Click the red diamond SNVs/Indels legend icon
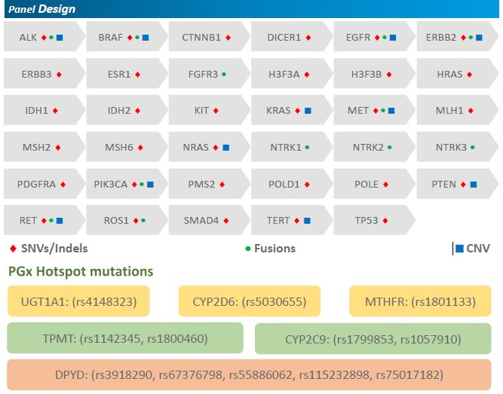The height and width of the screenshot is (394, 503). 12,249
